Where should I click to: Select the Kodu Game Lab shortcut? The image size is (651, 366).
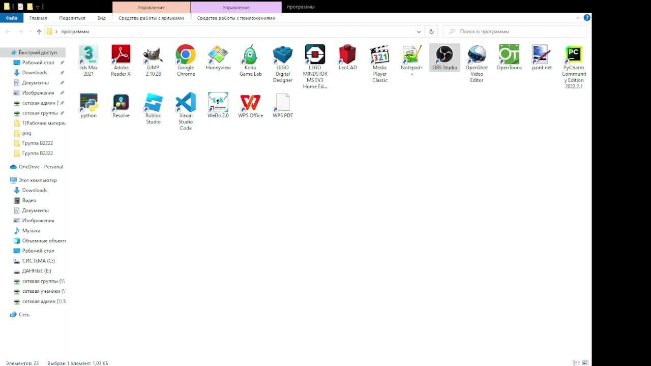[250, 60]
